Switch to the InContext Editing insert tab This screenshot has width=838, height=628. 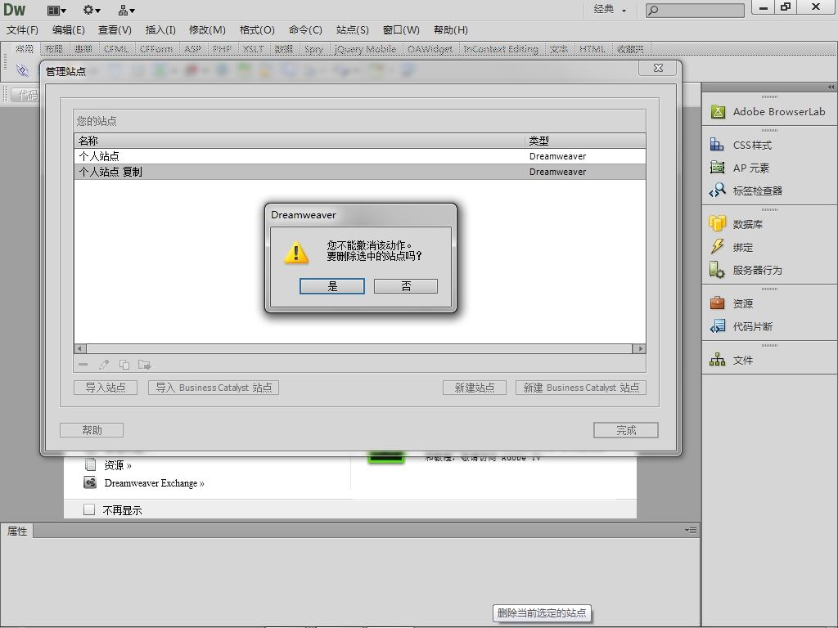point(500,49)
